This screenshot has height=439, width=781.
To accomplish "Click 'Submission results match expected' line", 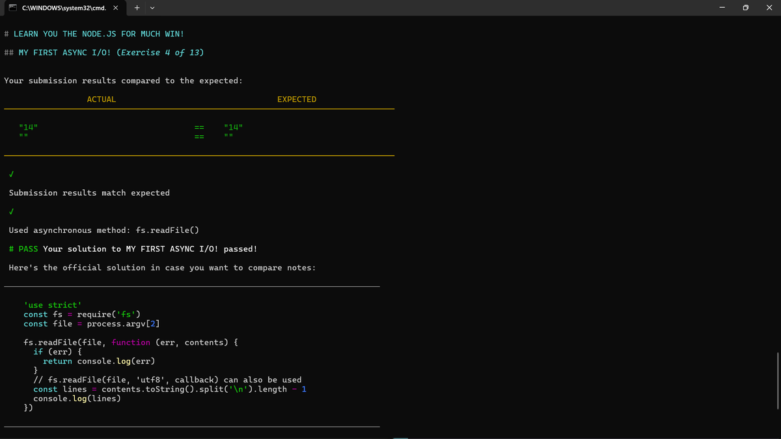I will [x=89, y=193].
